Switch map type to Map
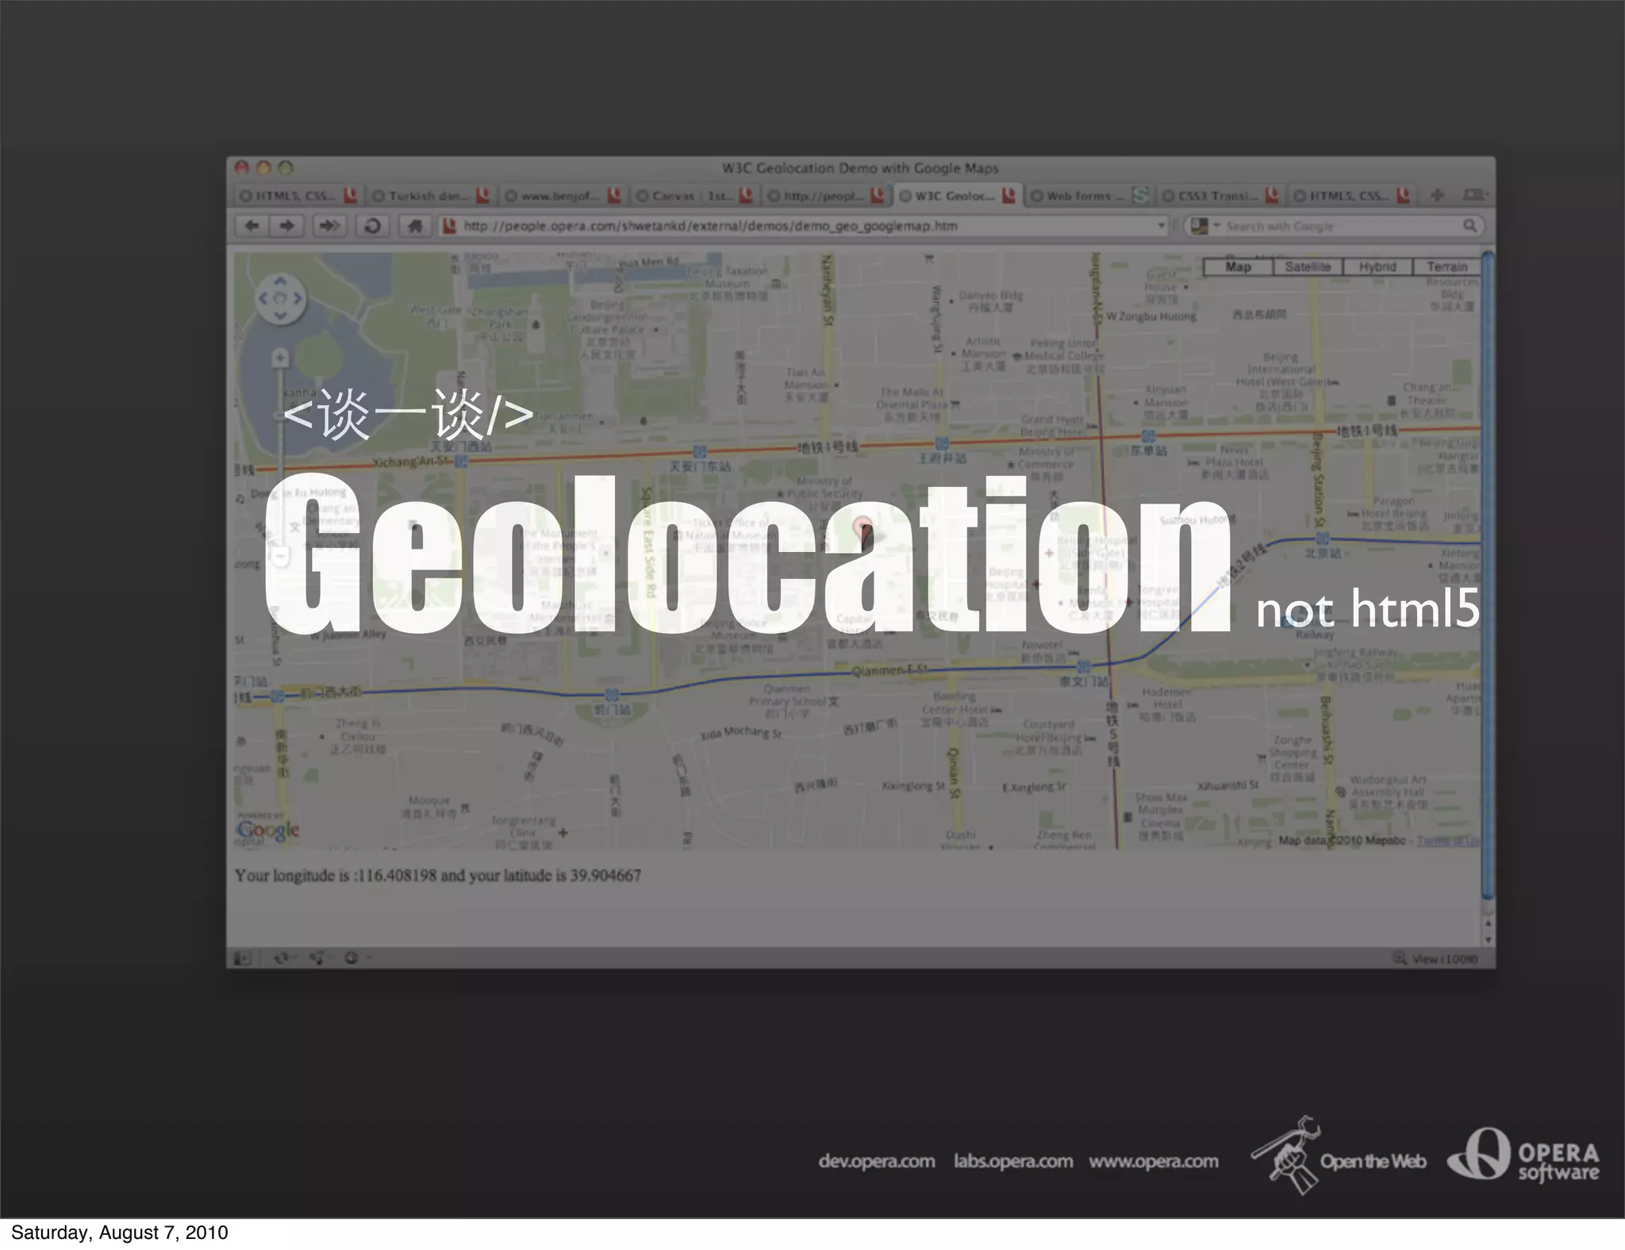1625x1250 pixels. coord(1238,267)
